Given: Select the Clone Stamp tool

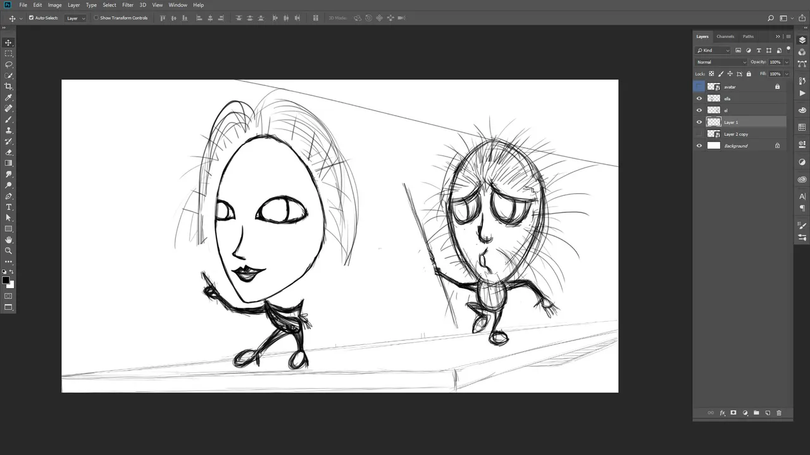Looking at the screenshot, I should point(8,130).
